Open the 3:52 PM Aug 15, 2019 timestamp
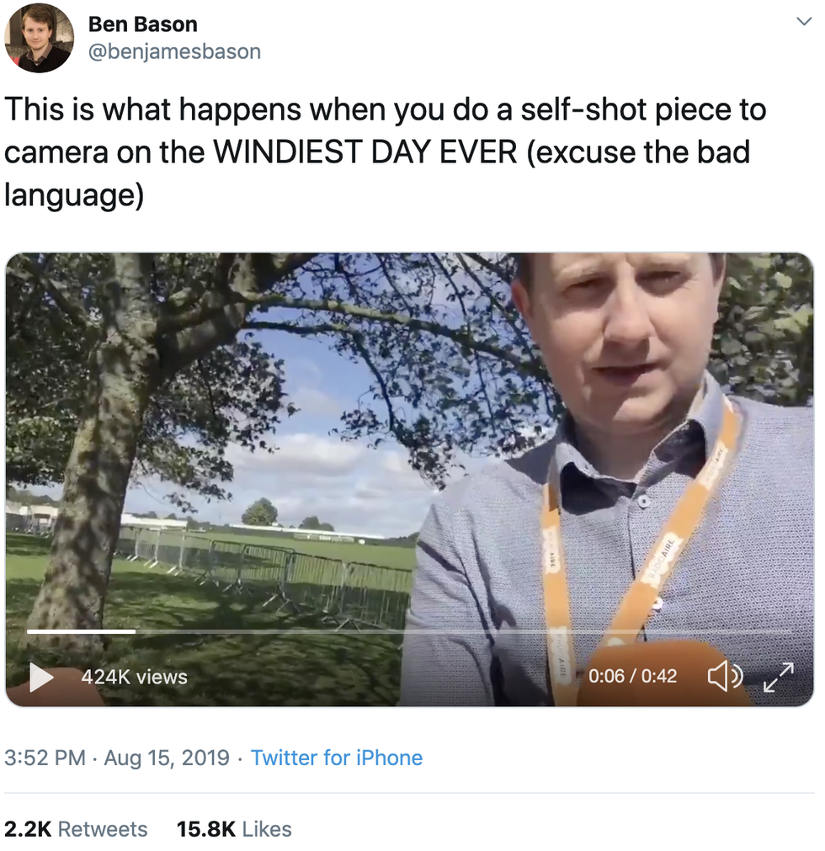This screenshot has width=825, height=851. 117,758
